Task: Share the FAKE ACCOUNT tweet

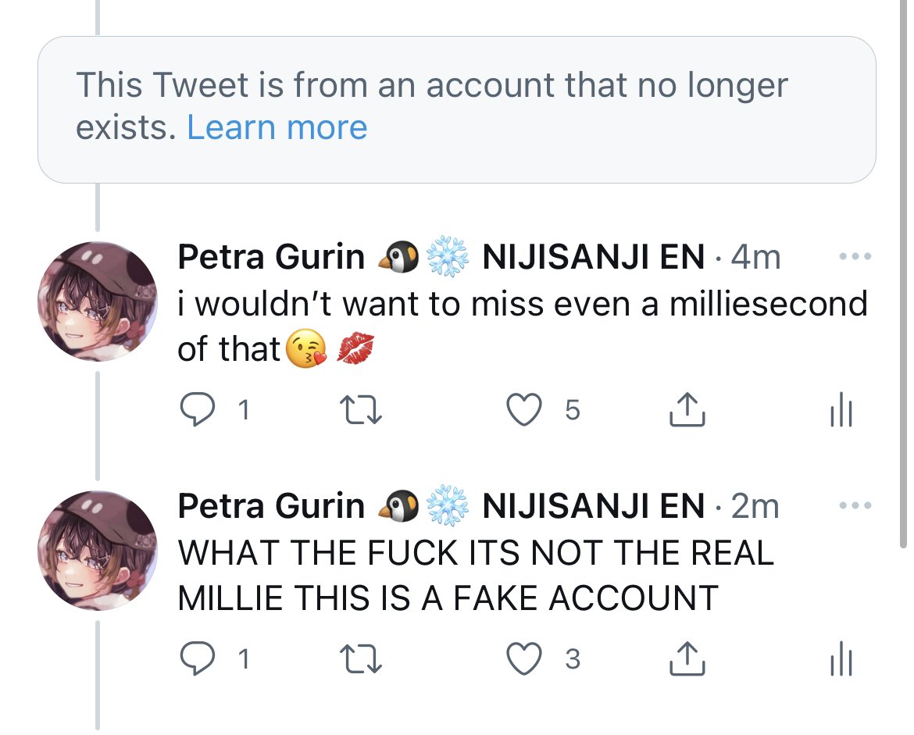Action: [687, 658]
